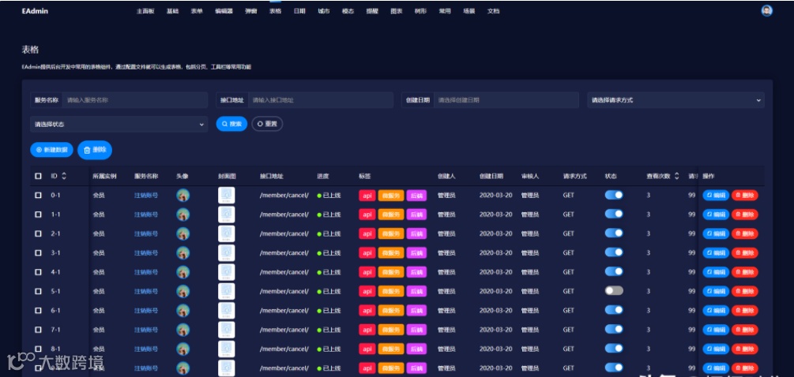Toggle the 状态 switch in row 2-1
794x377 pixels.
coord(614,233)
